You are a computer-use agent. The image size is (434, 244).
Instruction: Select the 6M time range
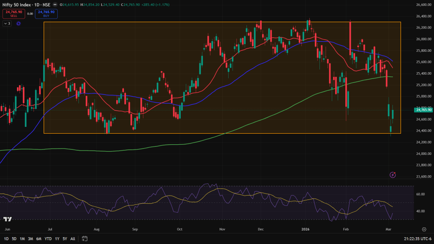[x=39, y=239]
